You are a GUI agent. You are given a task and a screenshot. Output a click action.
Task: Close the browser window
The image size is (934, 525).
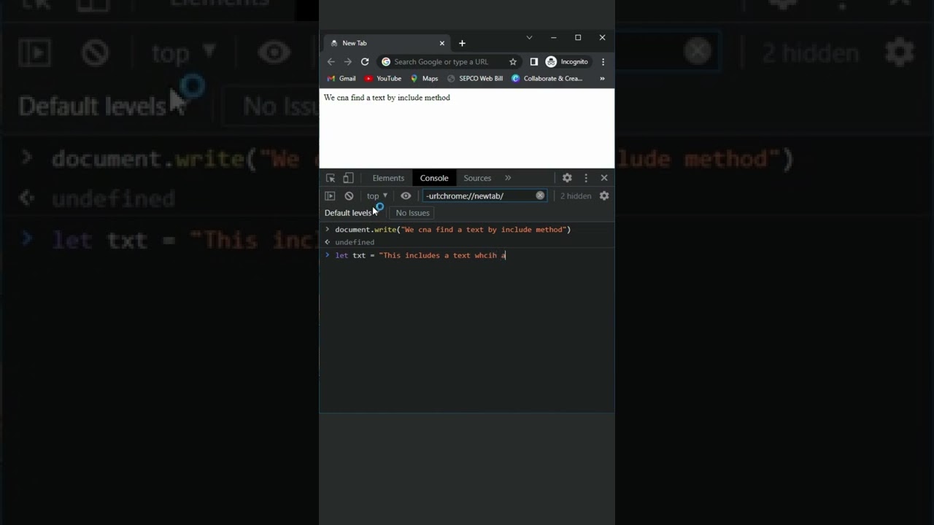602,37
